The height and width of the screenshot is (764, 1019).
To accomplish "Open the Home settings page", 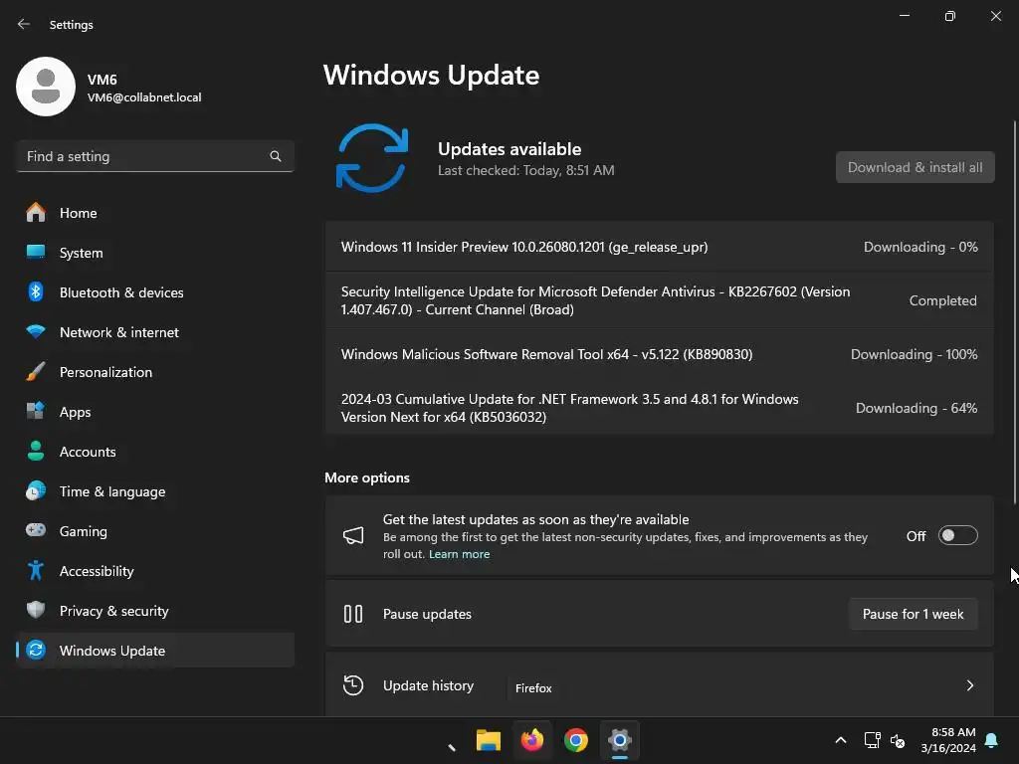I will pos(155,213).
